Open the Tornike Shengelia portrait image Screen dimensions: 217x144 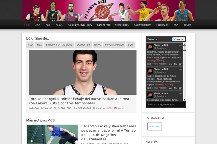(x=82, y=72)
